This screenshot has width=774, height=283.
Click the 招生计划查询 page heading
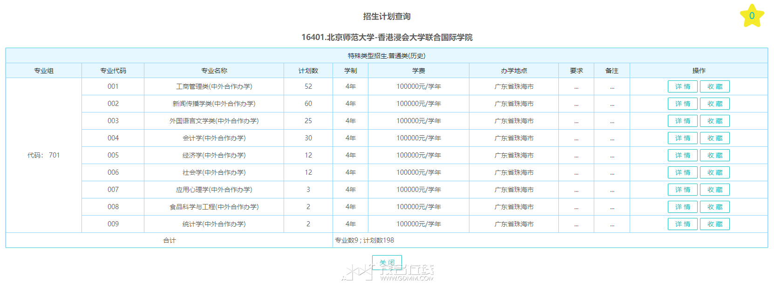(x=387, y=16)
